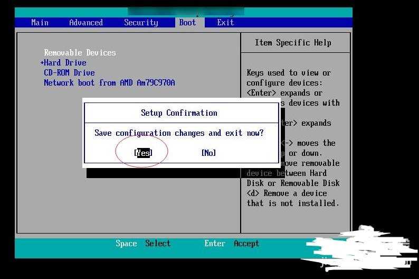The image size is (419, 279).
Task: Select Removable Devices boot entry
Action: (x=80, y=53)
